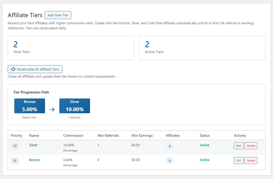This screenshot has height=179, width=273.
Task: Delete the Bronze tier
Action: [251, 161]
